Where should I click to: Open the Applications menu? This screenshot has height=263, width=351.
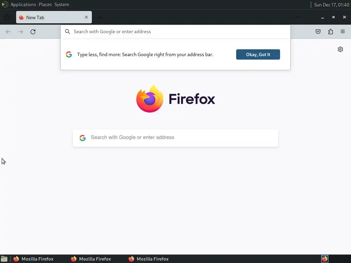point(23,4)
